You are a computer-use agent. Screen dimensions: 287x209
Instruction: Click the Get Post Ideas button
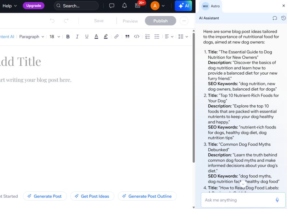[x=93, y=196]
